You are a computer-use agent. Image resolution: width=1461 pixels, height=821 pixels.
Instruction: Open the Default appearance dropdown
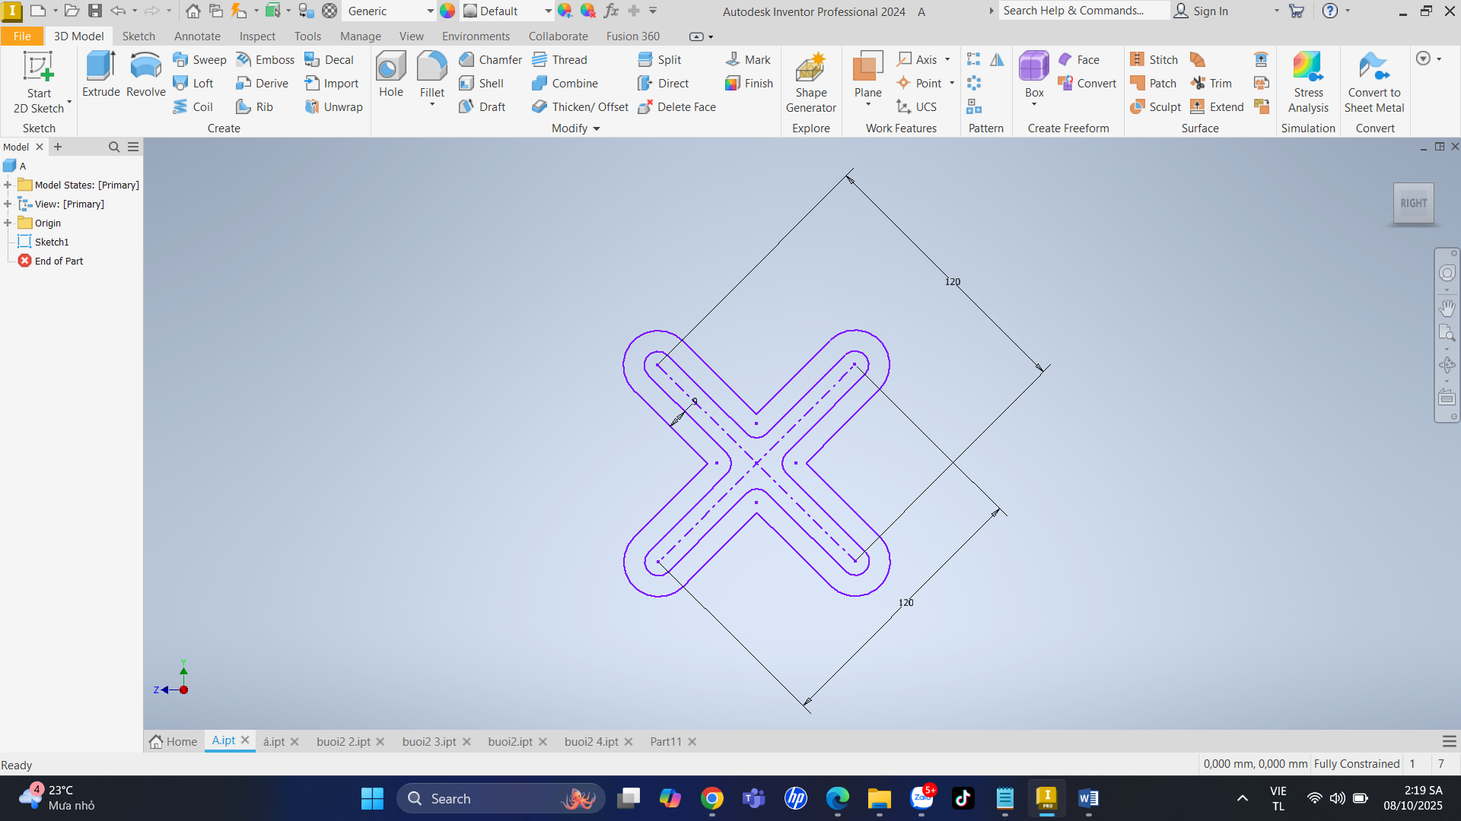(x=548, y=11)
